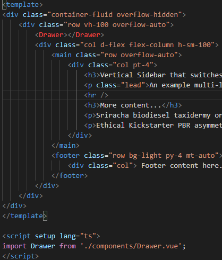Click the "col pt-4" class value
The width and height of the screenshot is (222, 260).
133,65
